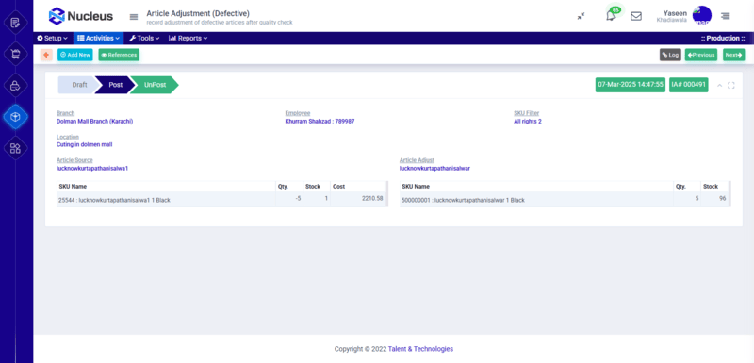
Task: Open the widgets grid sidebar icon
Action: pyautogui.click(x=15, y=148)
